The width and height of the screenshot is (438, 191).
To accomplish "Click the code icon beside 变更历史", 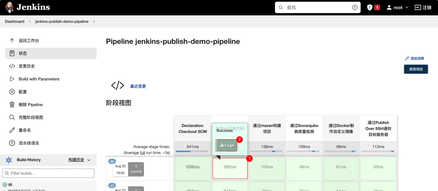I will 12,66.
